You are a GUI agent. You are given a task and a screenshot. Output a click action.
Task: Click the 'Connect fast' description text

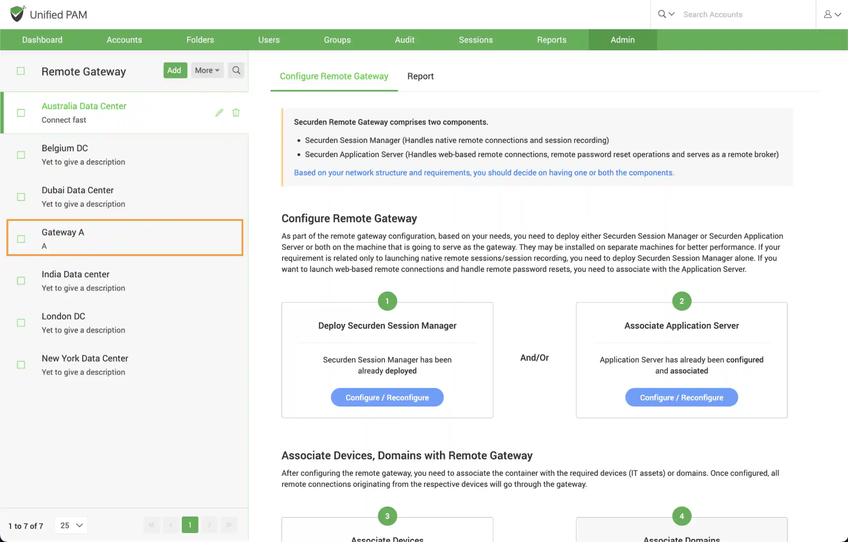pyautogui.click(x=64, y=120)
